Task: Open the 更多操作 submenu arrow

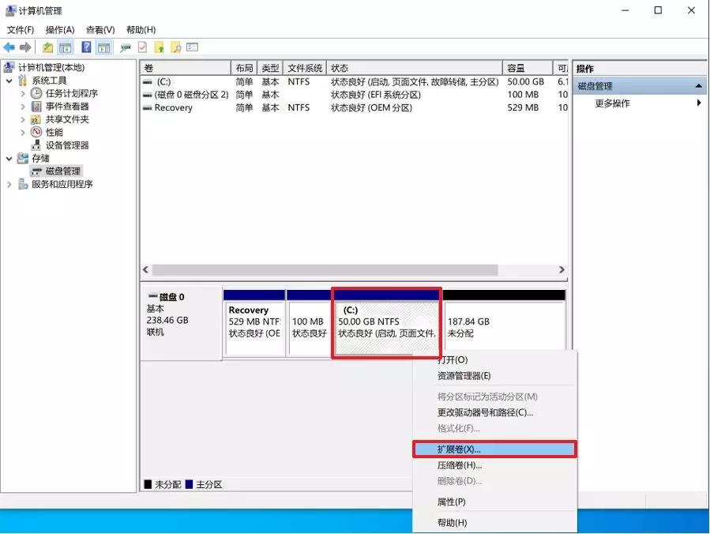Action: [701, 103]
